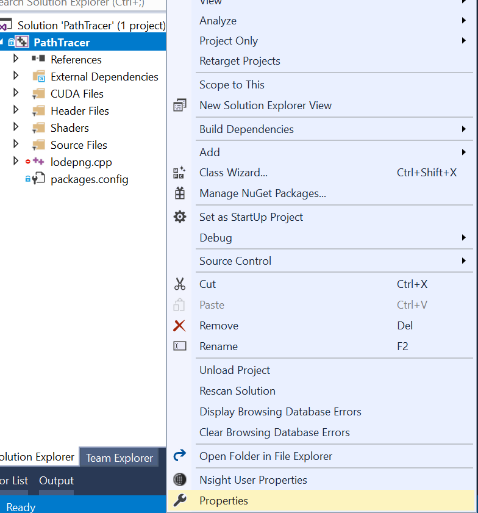Click the blue arrow Open Folder icon
This screenshot has width=478, height=513.
pos(179,456)
